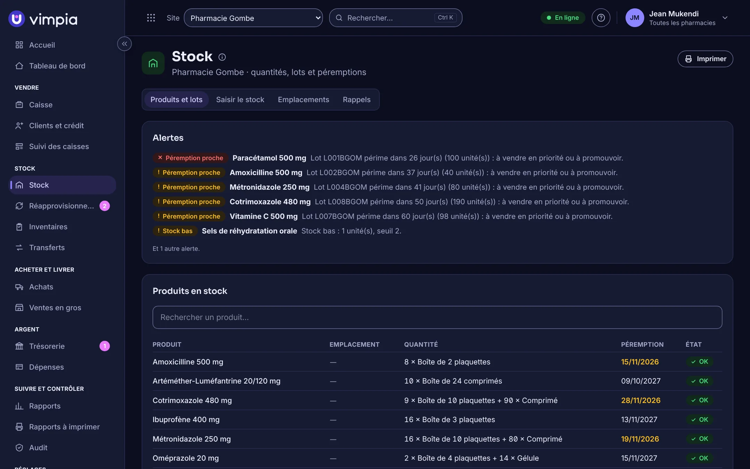Screen dimensions: 750x469
Task: Switch to the Rappels tab
Action: (357, 99)
